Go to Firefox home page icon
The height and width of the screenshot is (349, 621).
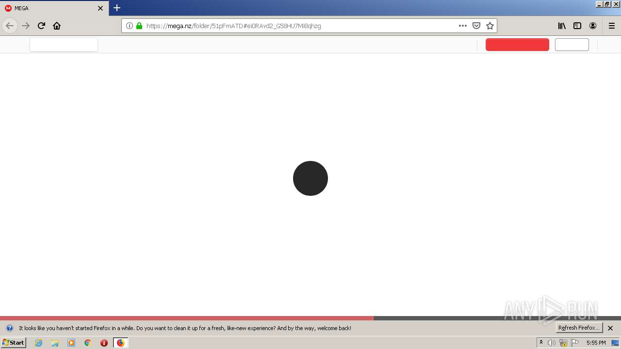click(57, 26)
